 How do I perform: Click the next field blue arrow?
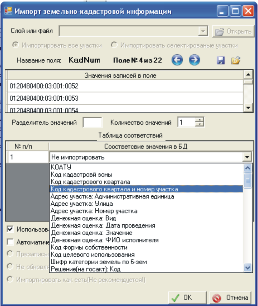coord(194,60)
